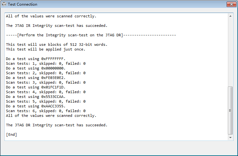
Task: Click the "Do a test using 0x00000000" line
Action: (36, 68)
